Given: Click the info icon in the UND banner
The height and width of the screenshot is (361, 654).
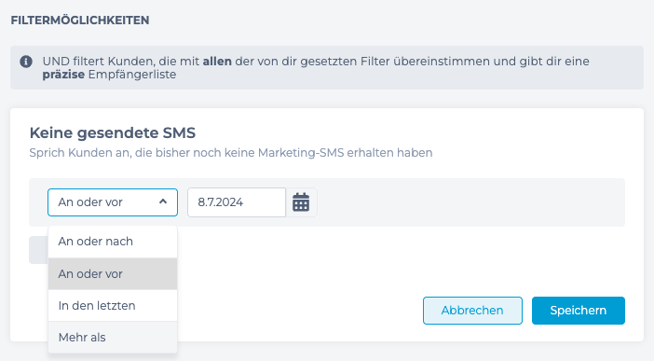Looking at the screenshot, I should (x=26, y=62).
